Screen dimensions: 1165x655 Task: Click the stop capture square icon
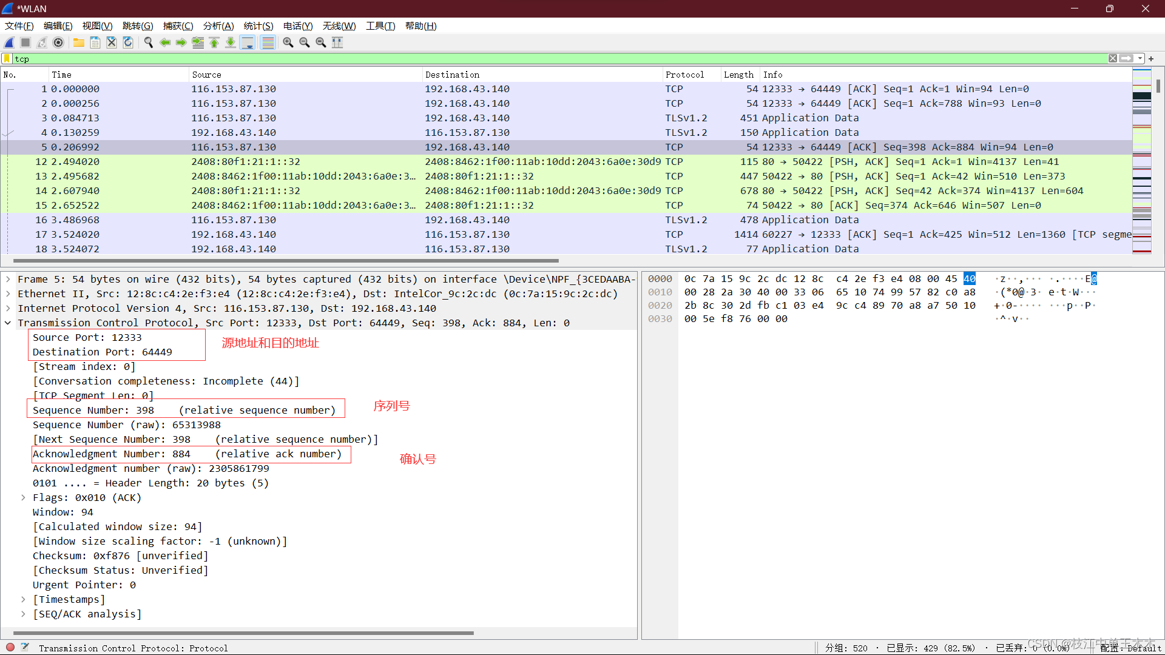click(25, 42)
